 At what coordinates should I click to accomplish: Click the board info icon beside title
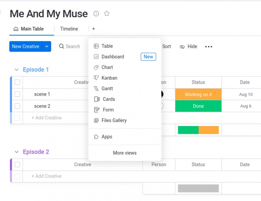click(96, 14)
